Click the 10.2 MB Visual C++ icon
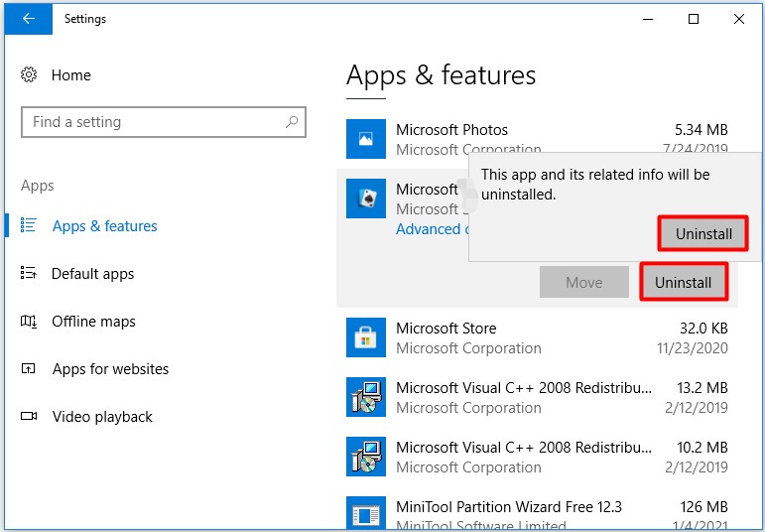Viewport: 765px width, 532px height. (x=365, y=457)
